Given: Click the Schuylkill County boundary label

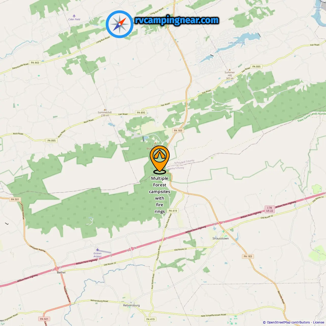Looking at the screenshot, I should pos(184,162).
